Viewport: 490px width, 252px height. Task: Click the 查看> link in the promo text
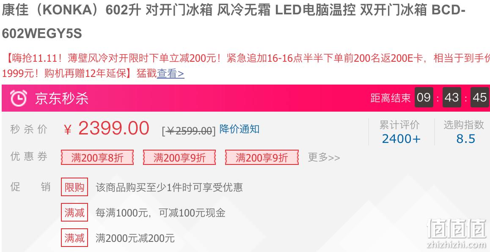tap(171, 74)
